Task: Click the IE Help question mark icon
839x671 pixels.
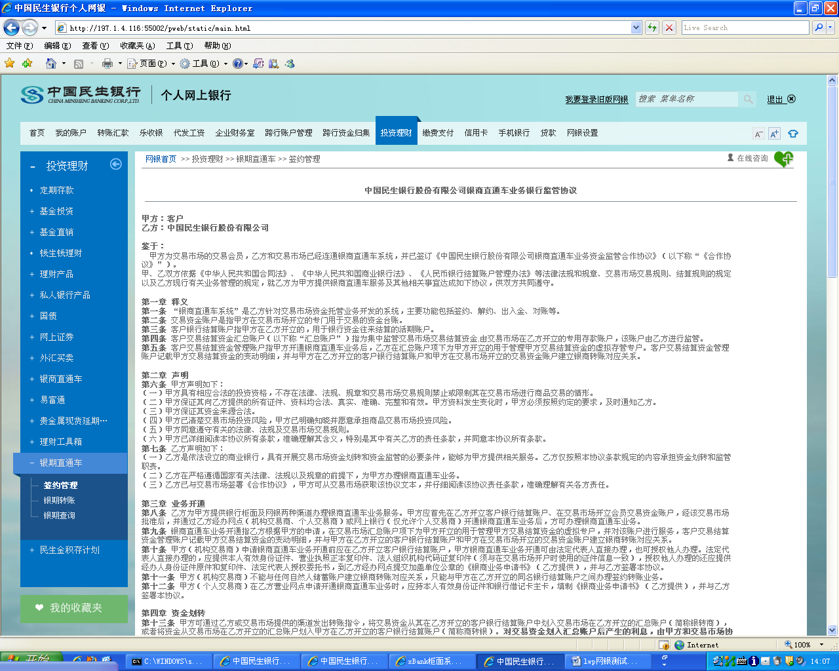Action: 237,64
